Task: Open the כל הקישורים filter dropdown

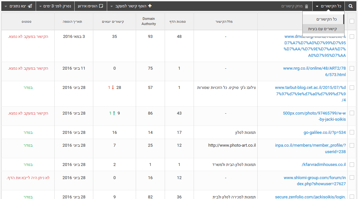Action: coord(328,6)
